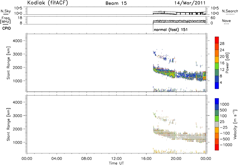Select the 'N.Sky' axis label

(6, 11)
